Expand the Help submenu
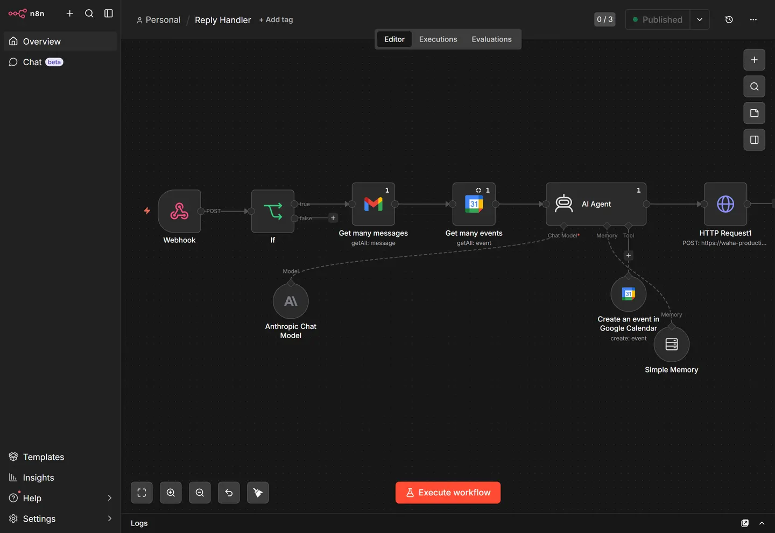This screenshot has width=775, height=533. click(110, 498)
